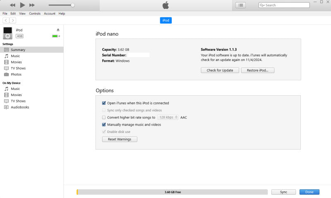The height and width of the screenshot is (198, 331).
Task: Click the search magnifier dropdown icon
Action: tap(262, 5)
